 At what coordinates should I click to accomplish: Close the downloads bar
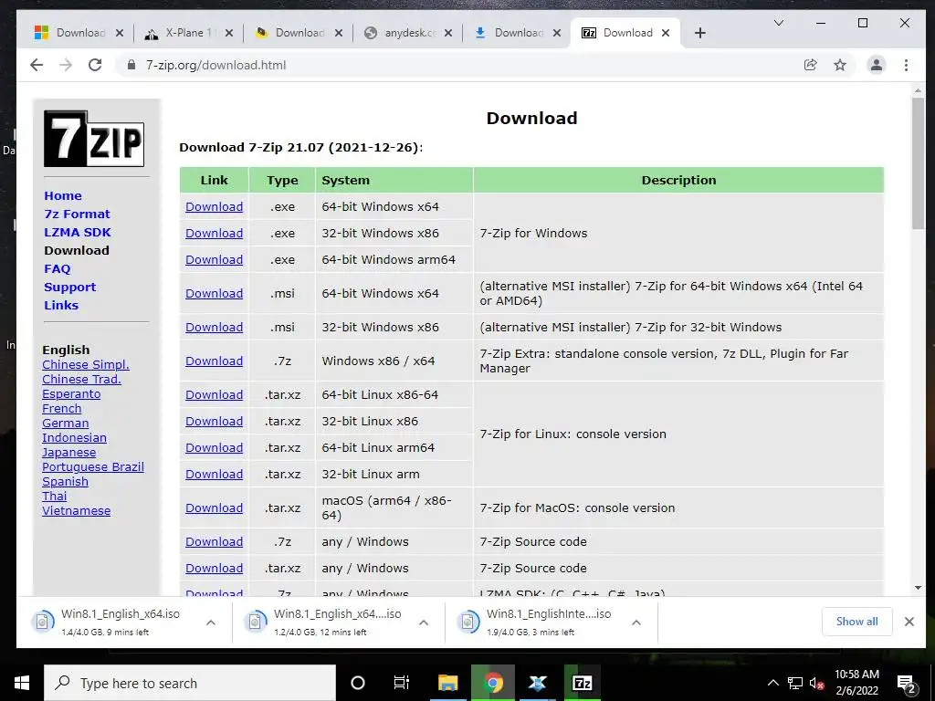tap(909, 622)
